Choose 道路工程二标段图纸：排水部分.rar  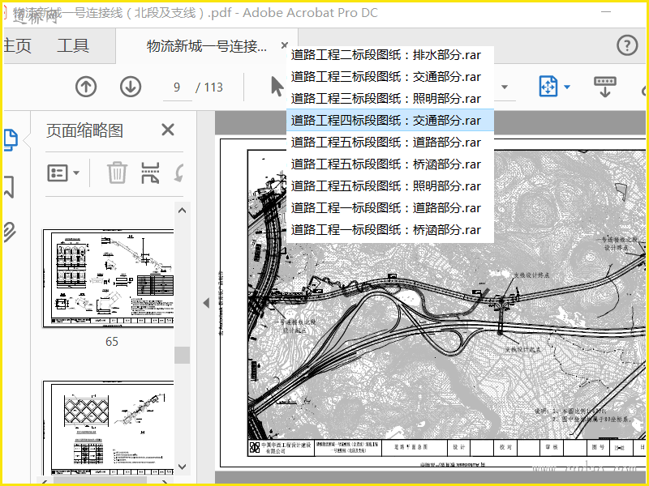(386, 55)
